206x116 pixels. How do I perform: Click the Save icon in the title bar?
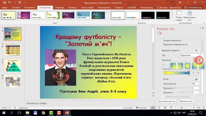tap(5, 3)
